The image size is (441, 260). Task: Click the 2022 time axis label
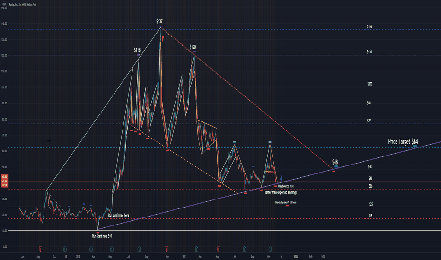coord(296,256)
